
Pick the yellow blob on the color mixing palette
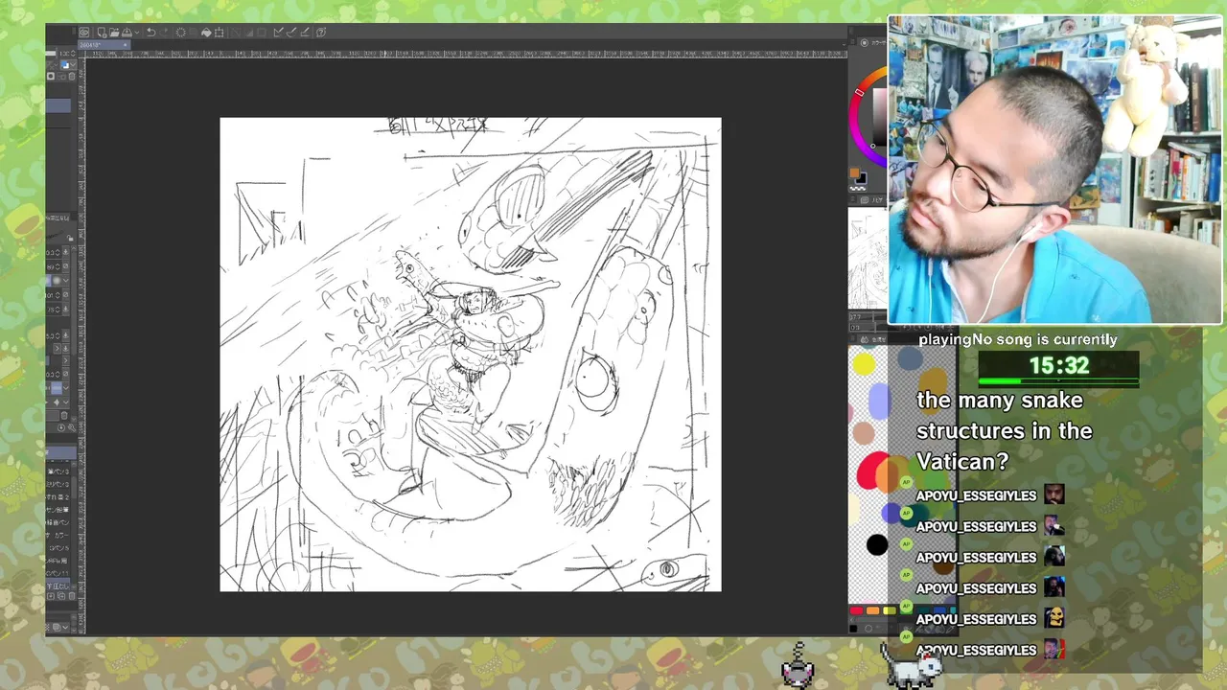tap(864, 364)
